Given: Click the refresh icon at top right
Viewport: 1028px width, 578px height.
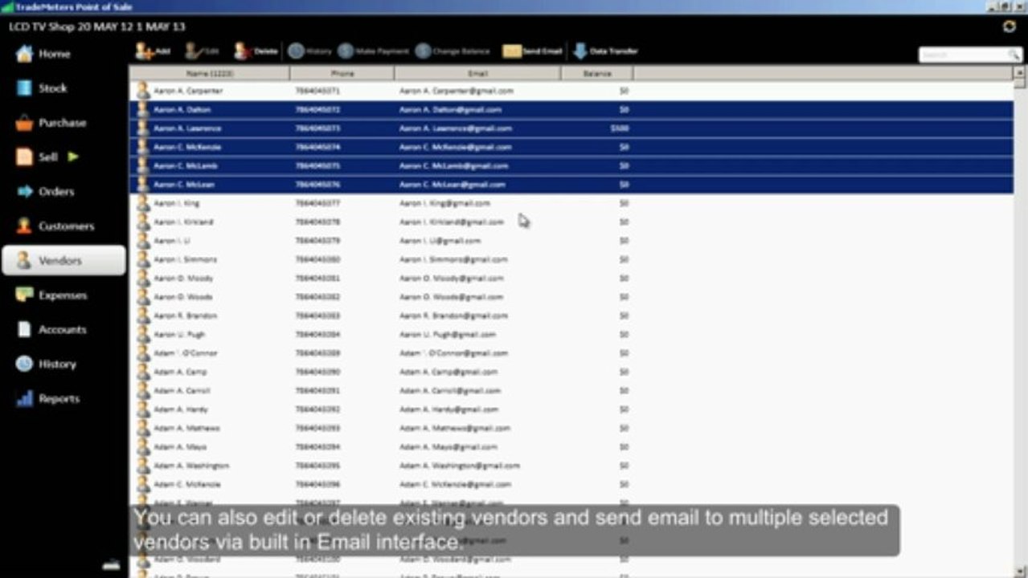Looking at the screenshot, I should [1009, 26].
